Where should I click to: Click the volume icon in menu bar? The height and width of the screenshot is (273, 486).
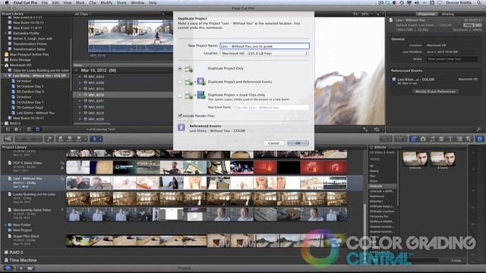(x=417, y=2)
